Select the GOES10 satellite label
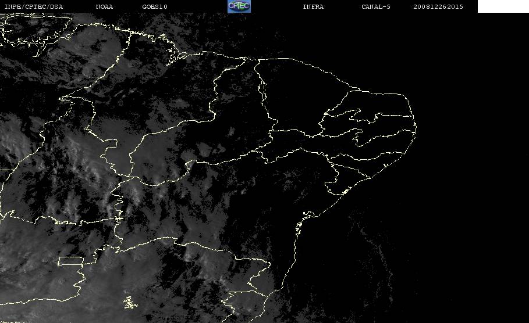The width and height of the screenshot is (529, 323). point(155,6)
